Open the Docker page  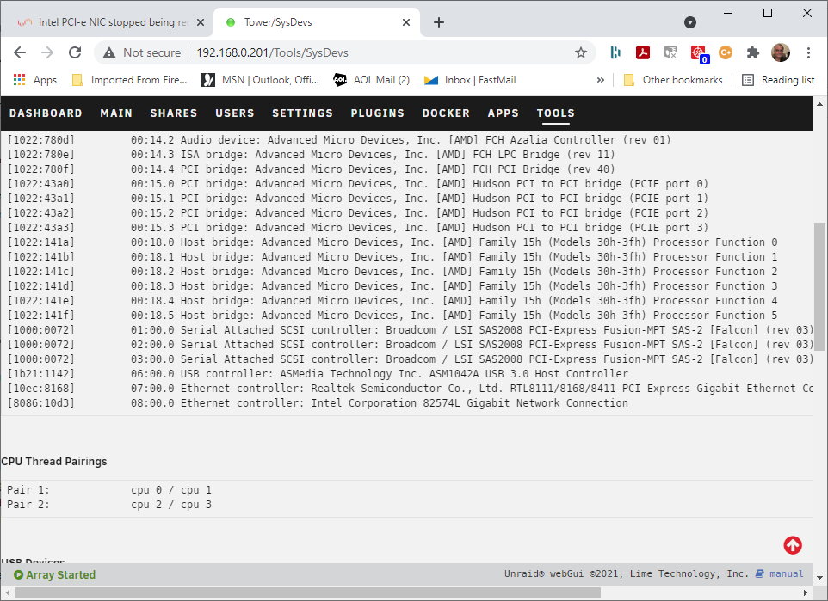[x=446, y=113]
